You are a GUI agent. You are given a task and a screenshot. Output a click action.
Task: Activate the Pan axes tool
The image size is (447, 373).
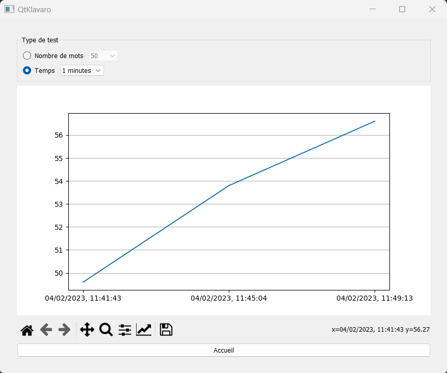click(87, 330)
